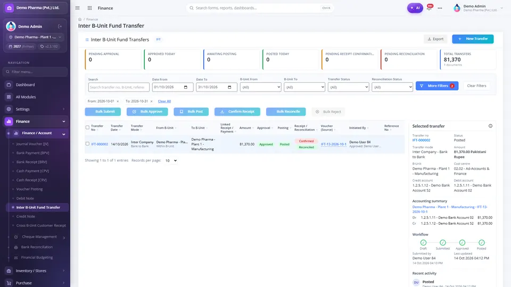Open the AI assistant button

pos(415,8)
